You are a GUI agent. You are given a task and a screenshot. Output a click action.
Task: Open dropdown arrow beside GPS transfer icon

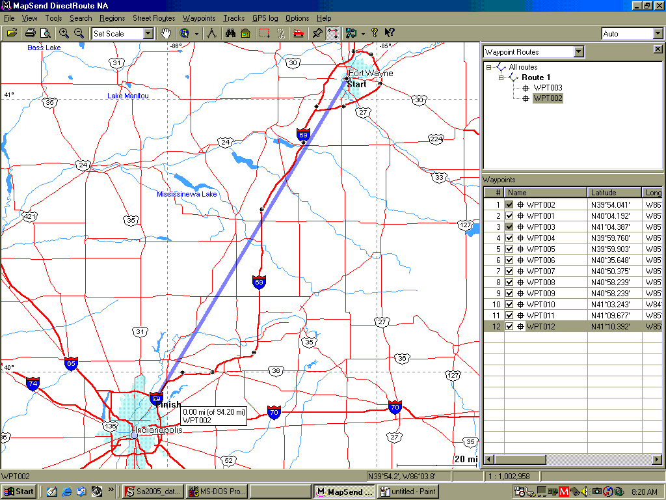(x=363, y=34)
